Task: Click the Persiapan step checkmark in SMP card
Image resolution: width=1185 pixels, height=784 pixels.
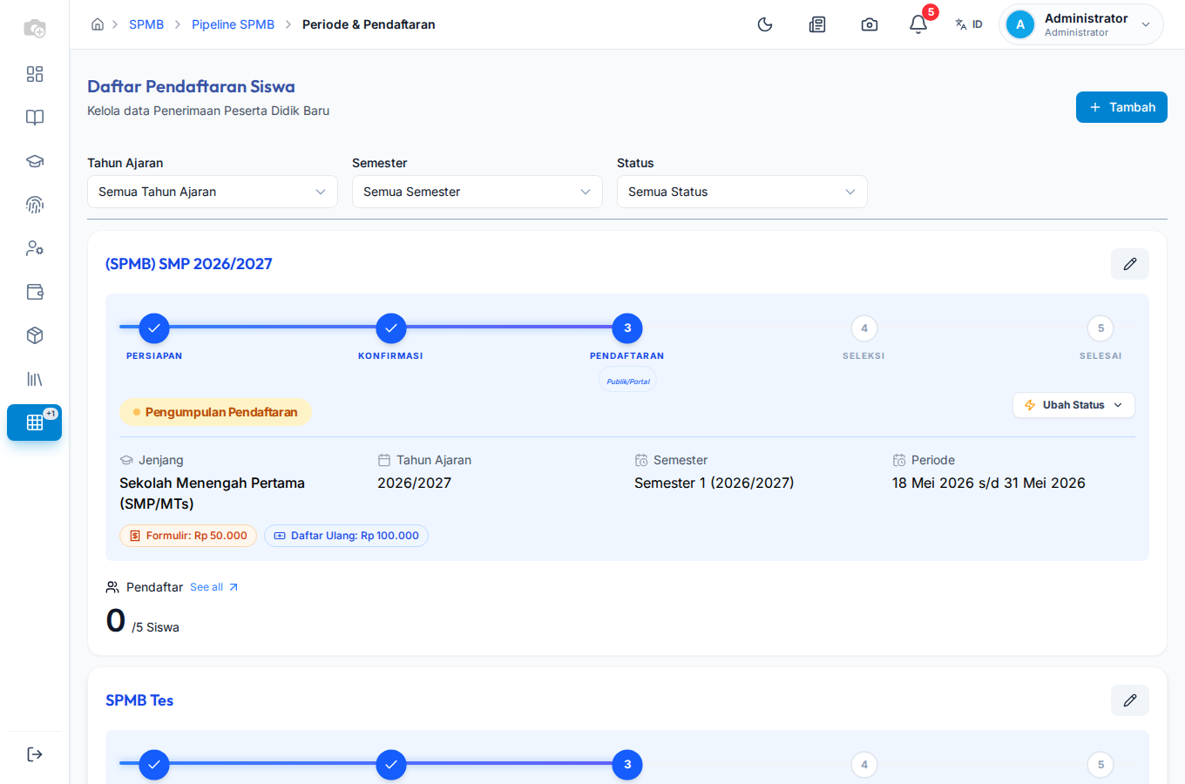Action: (154, 328)
